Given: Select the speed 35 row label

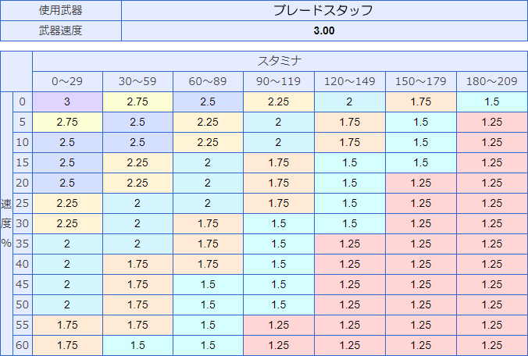Looking at the screenshot, I should coord(23,244).
